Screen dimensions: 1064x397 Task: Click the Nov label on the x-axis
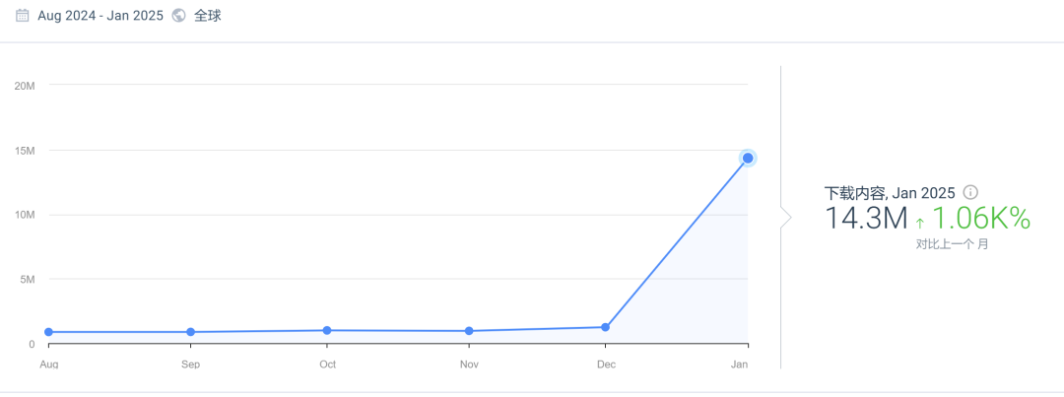point(469,364)
